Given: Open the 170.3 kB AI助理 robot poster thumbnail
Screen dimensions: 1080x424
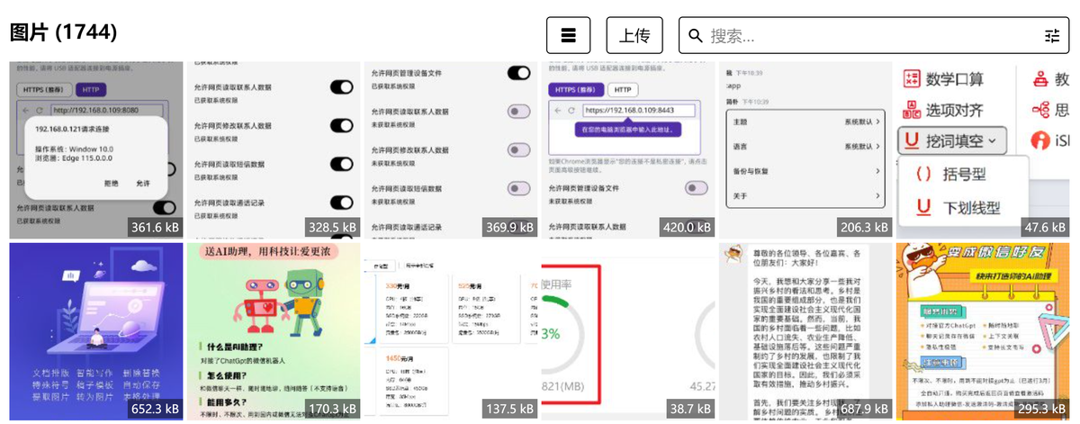Looking at the screenshot, I should [273, 330].
